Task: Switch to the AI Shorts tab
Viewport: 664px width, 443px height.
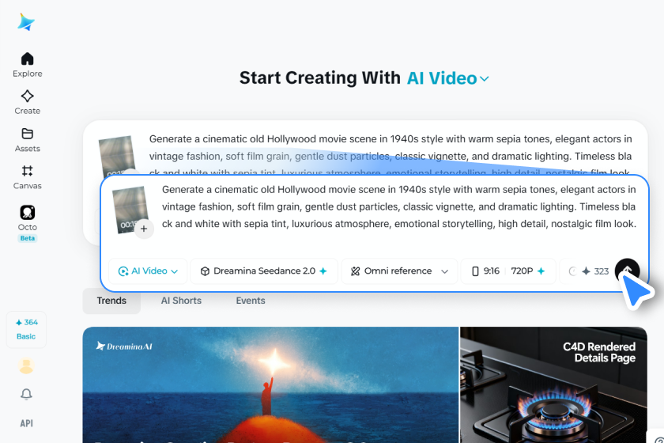Action: click(x=181, y=301)
